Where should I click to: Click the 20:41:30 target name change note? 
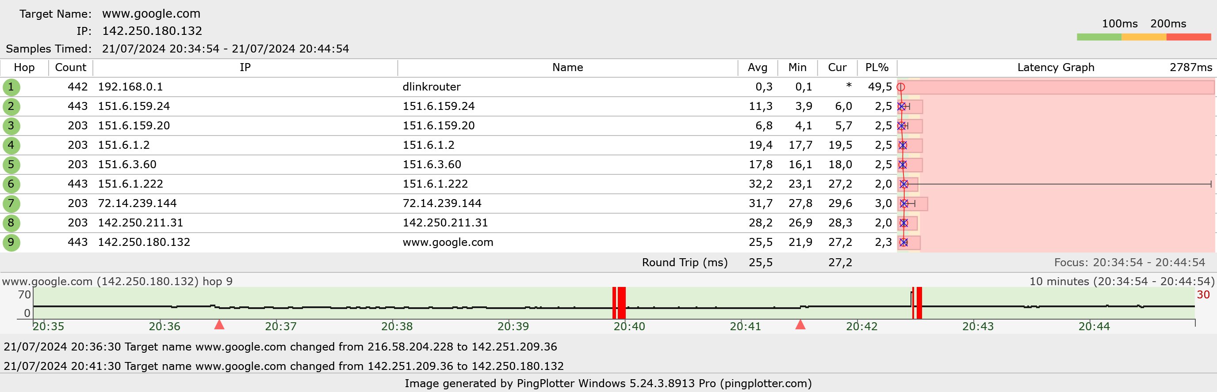tap(283, 366)
